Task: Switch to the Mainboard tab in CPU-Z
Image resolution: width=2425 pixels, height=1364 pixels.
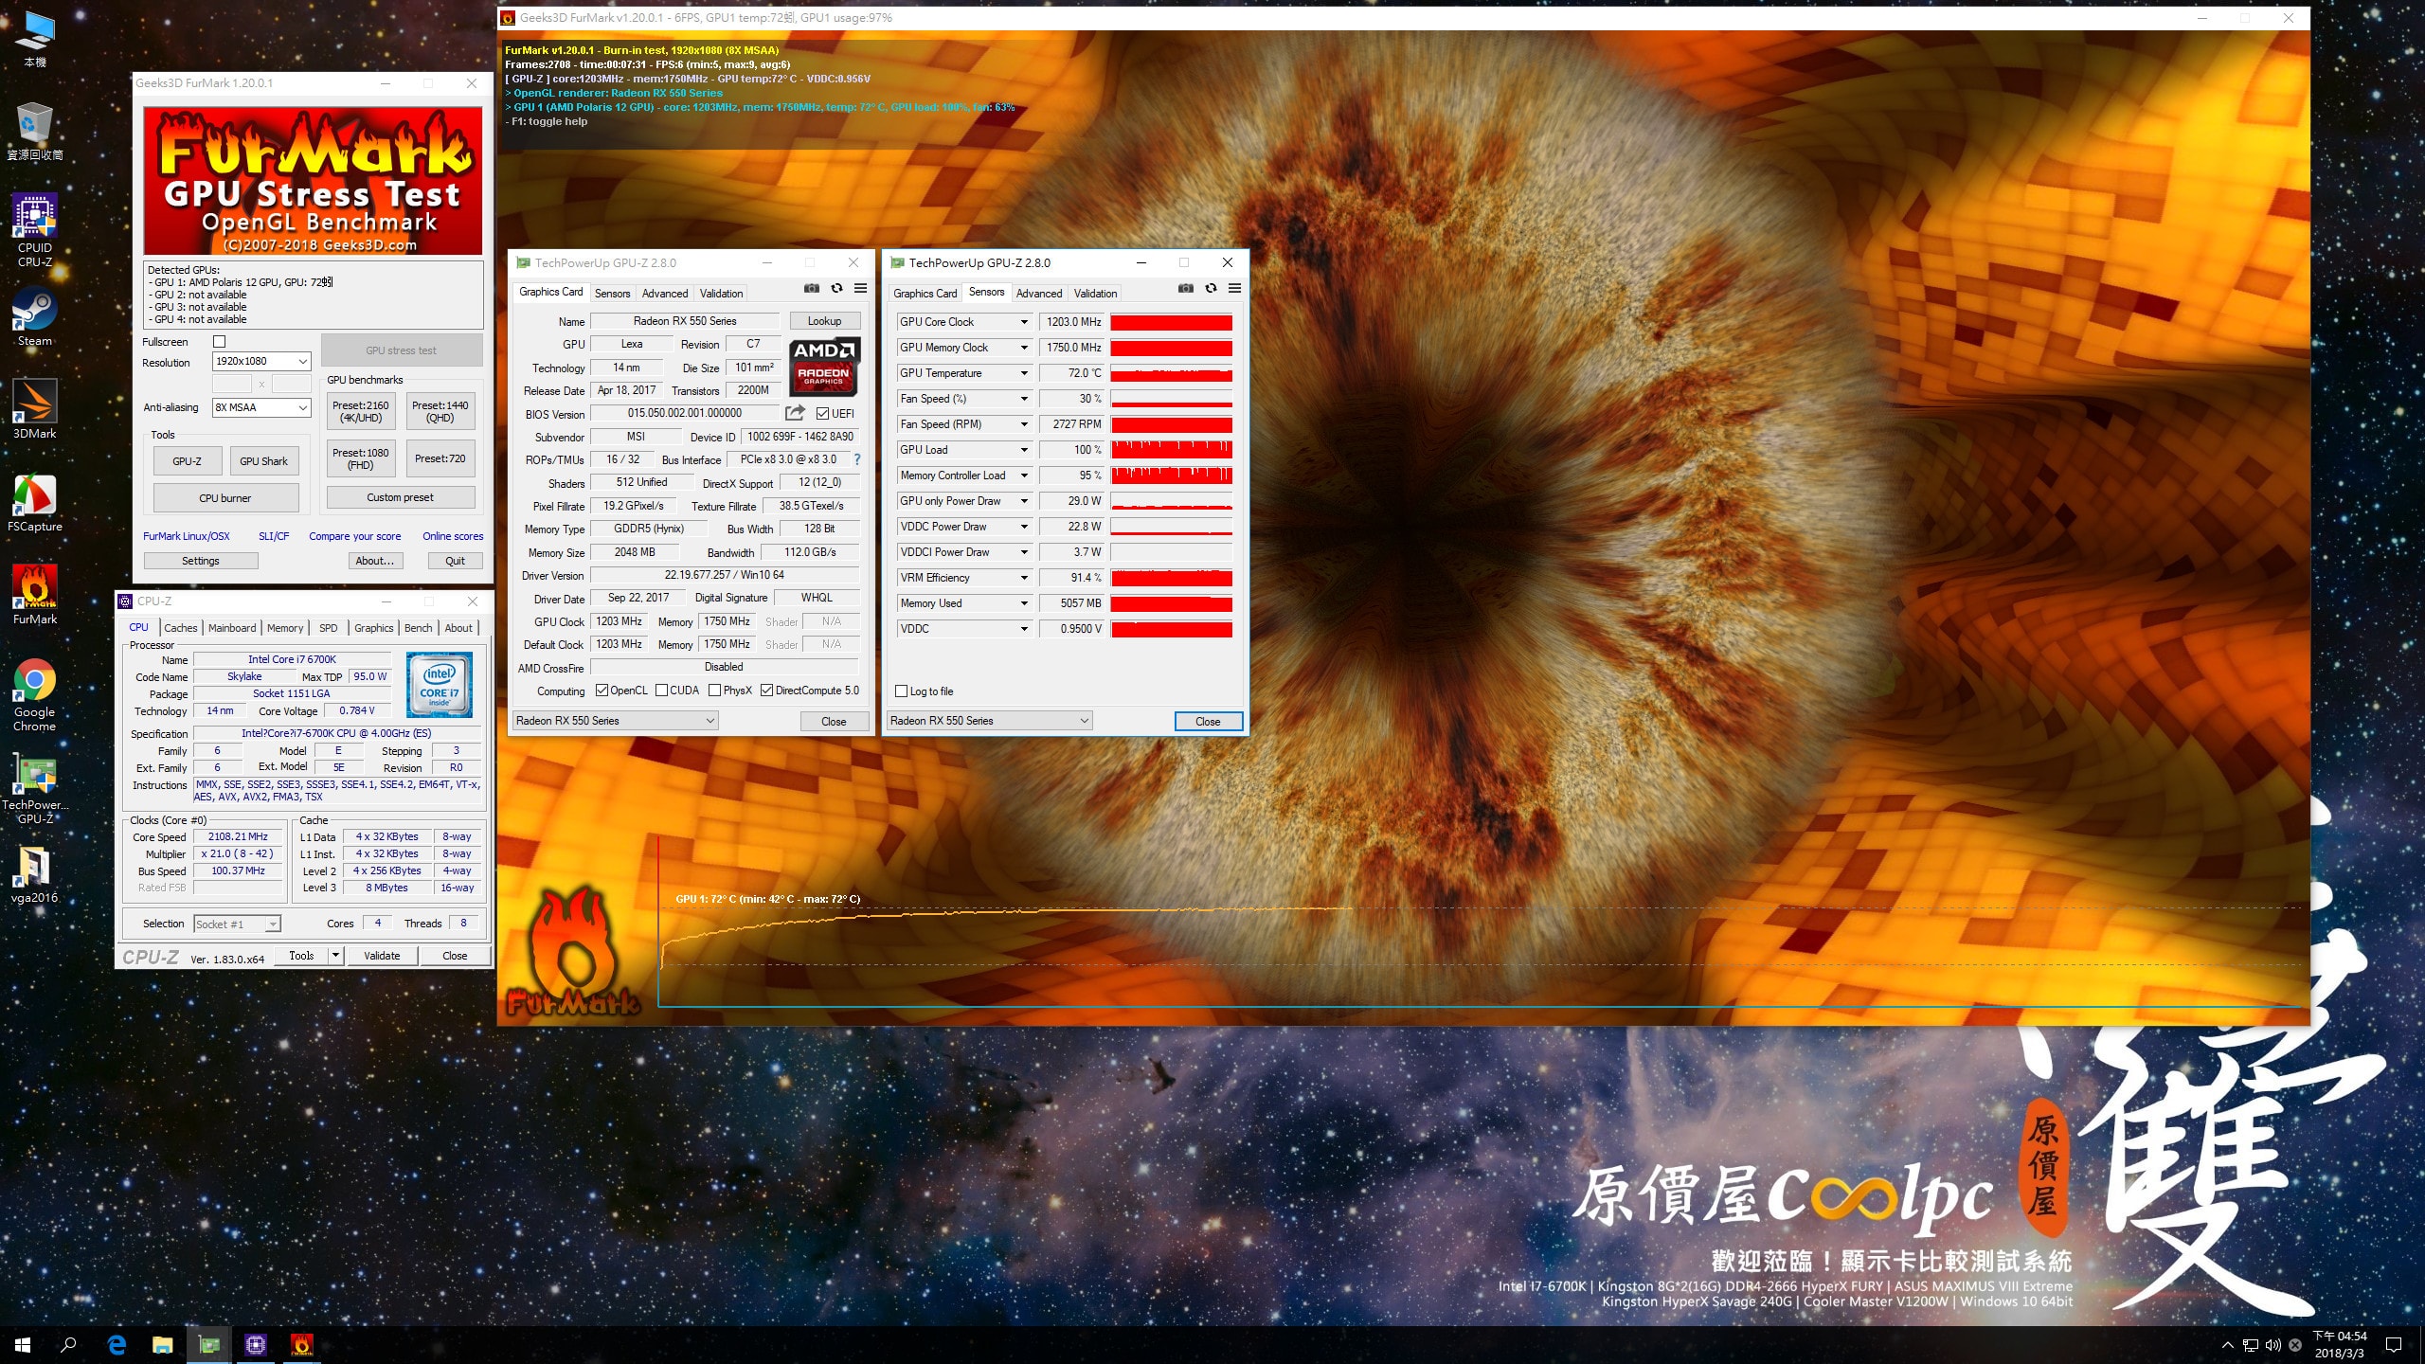Action: click(x=232, y=628)
